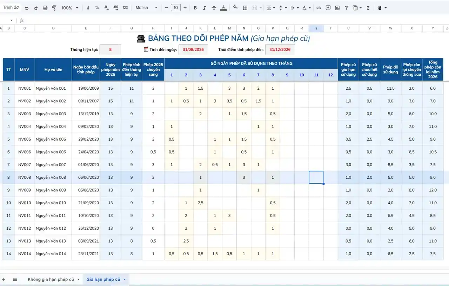449x286 pixels.
Task: Open the functions sigma icon
Action: [x=368, y=8]
